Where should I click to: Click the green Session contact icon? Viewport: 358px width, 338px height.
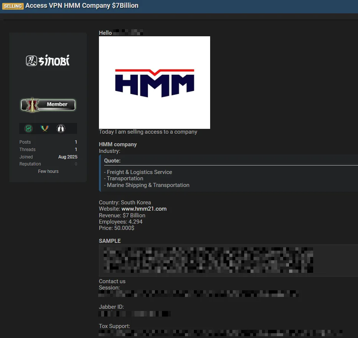click(x=29, y=128)
